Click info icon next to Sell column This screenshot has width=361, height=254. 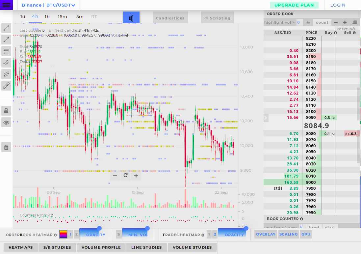(x=354, y=33)
